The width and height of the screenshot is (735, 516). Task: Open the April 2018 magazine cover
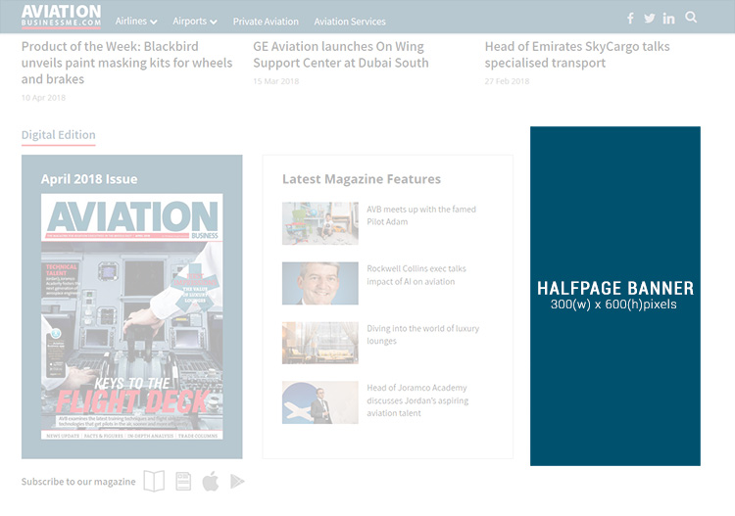[131, 316]
